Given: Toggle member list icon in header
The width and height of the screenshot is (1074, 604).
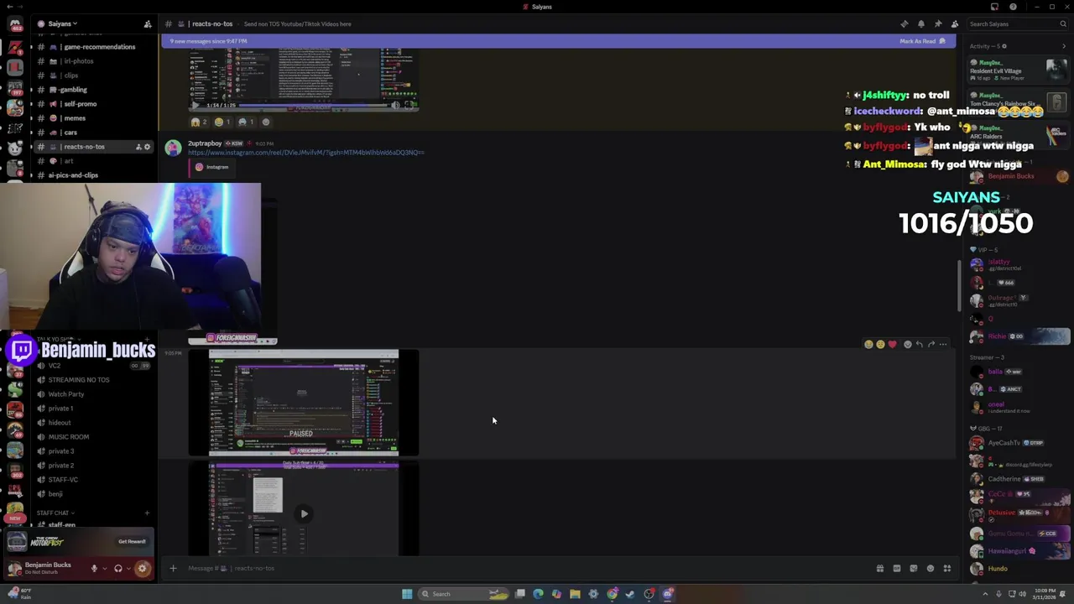Looking at the screenshot, I should [x=955, y=24].
